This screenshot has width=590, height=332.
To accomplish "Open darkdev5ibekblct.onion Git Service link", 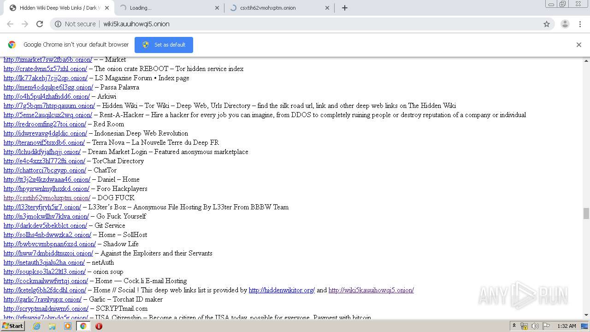I will (45, 225).
